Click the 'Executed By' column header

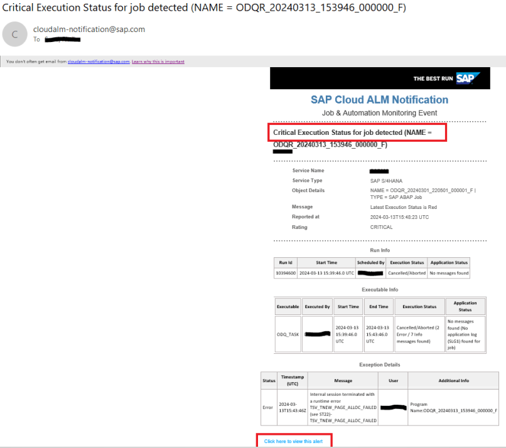click(317, 307)
